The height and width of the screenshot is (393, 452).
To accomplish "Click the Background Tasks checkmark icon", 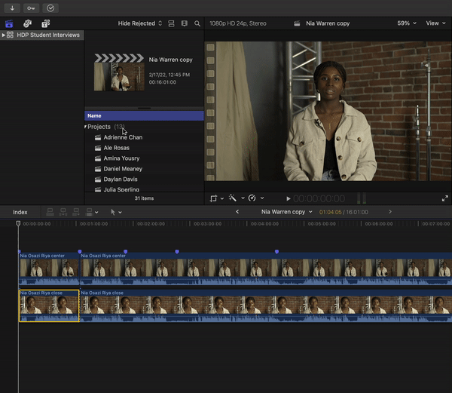I will [50, 8].
